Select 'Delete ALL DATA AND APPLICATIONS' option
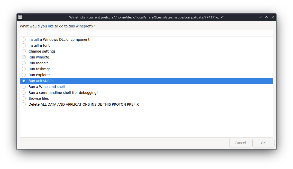 (24, 104)
